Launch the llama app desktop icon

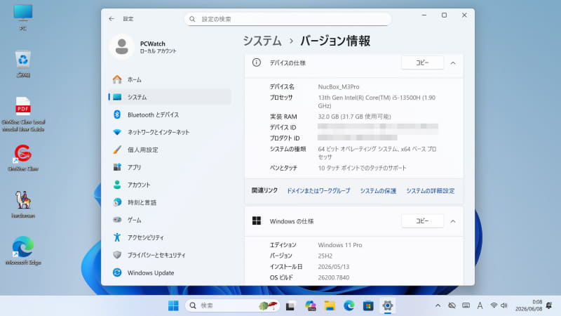click(x=23, y=204)
